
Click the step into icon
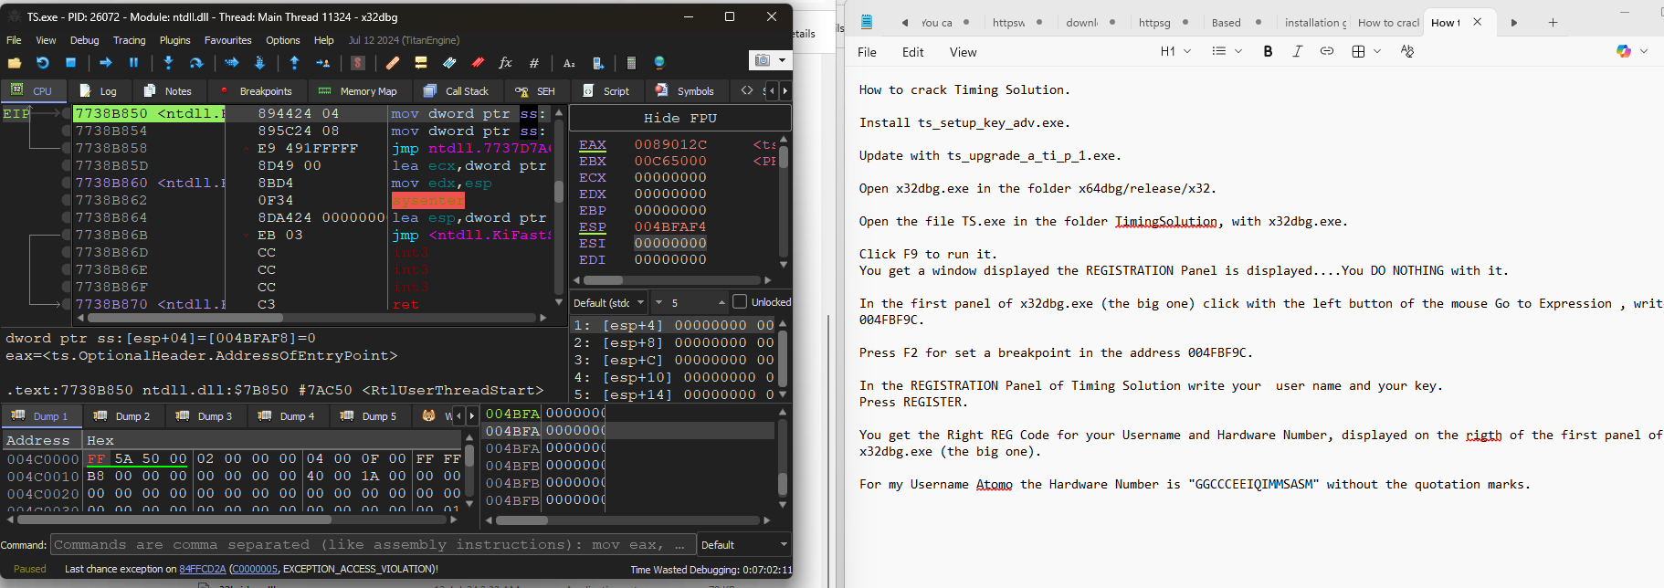point(168,63)
